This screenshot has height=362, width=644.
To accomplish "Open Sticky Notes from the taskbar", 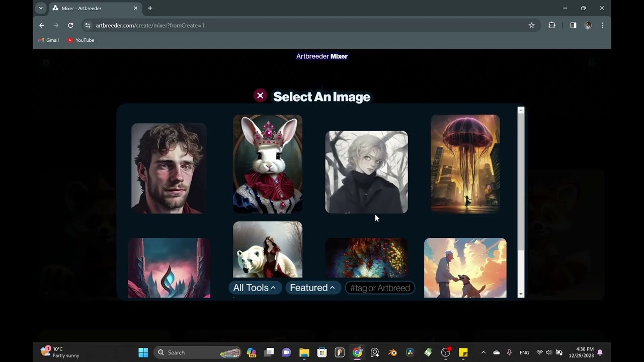I will (x=463, y=352).
